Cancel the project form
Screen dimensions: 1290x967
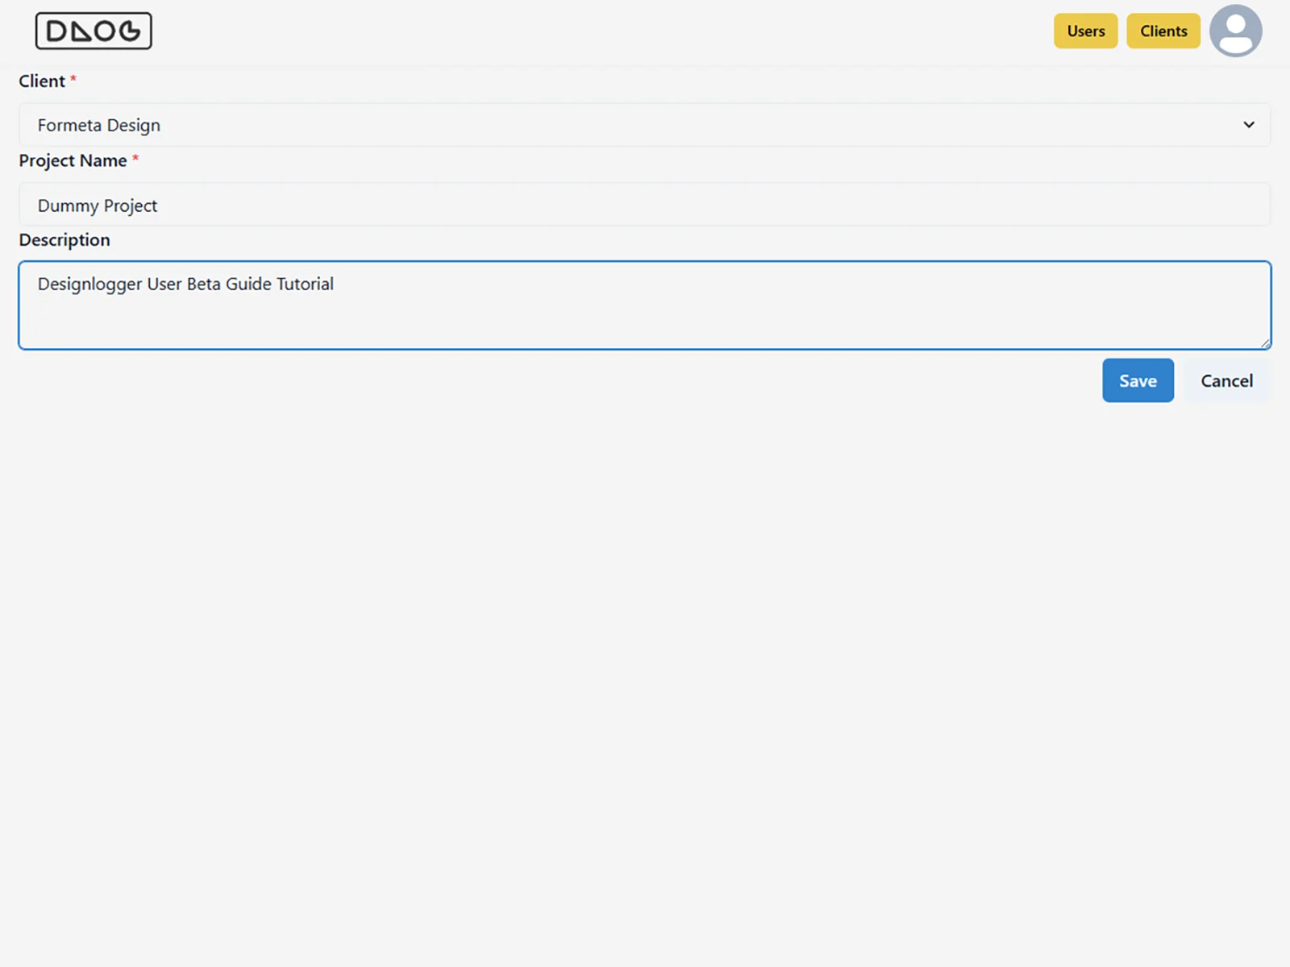click(x=1226, y=381)
